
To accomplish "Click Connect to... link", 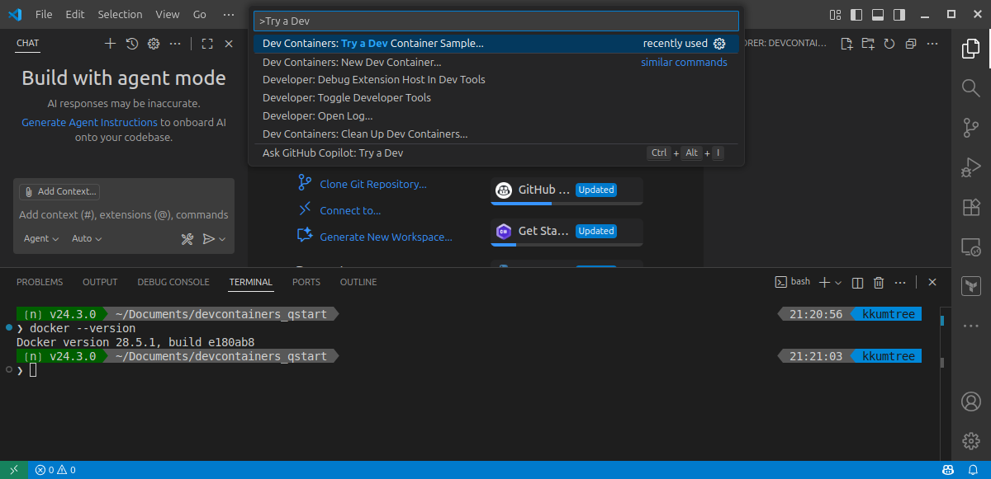I will tap(350, 210).
